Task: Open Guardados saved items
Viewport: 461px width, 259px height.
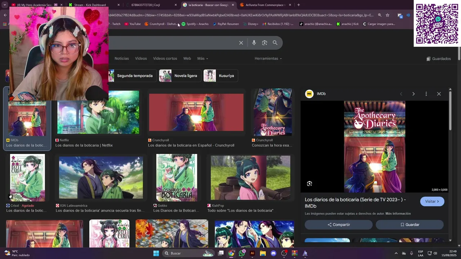Action: point(438,59)
